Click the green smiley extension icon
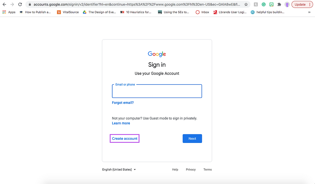 pyautogui.click(x=271, y=4)
